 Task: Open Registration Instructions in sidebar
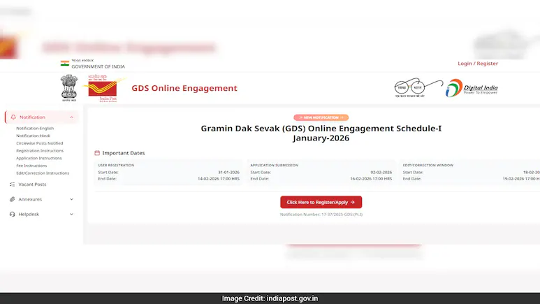[x=40, y=150]
